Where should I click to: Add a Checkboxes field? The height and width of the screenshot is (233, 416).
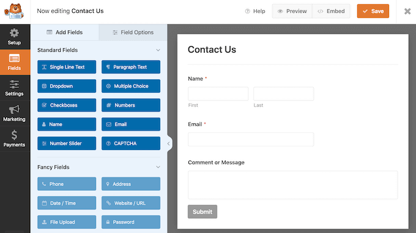pos(67,105)
